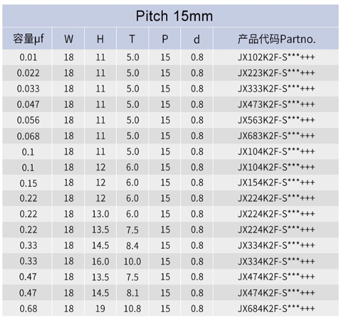341x318 pixels.
Task: Click the T column header
Action: point(132,39)
